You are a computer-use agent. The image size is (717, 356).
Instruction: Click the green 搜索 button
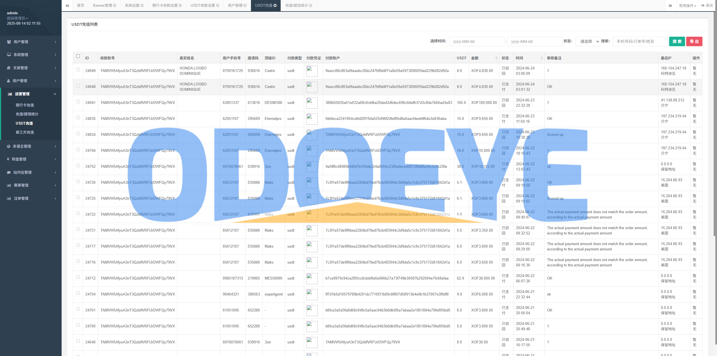[x=677, y=41]
